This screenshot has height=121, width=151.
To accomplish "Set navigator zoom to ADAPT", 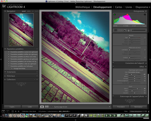I will tap(24, 11).
